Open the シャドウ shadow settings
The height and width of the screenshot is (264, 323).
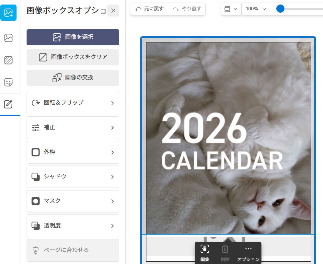[73, 177]
